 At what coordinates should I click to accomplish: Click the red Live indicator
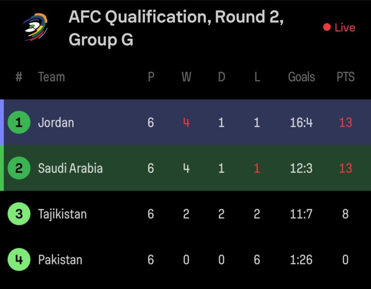tap(339, 28)
